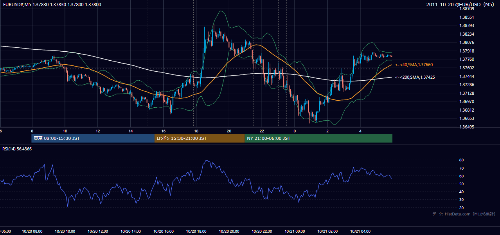This screenshot has width=500, height=235.
Task: Click the RSI scale value 20
Action: [462, 208]
